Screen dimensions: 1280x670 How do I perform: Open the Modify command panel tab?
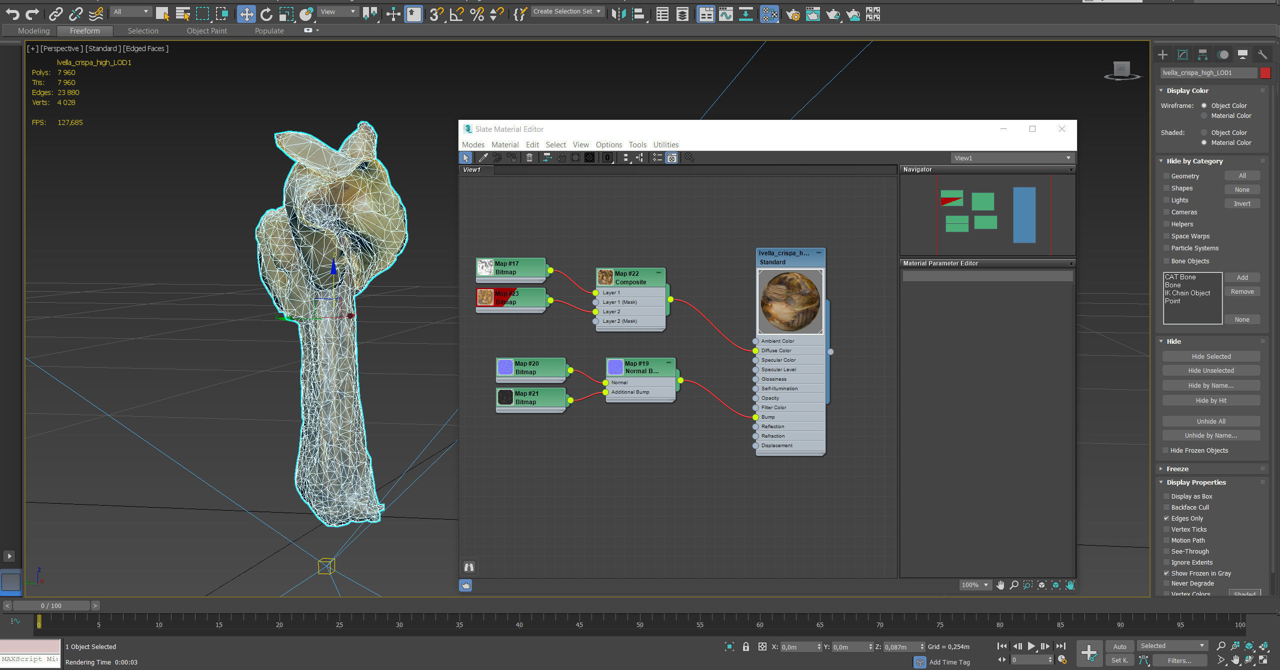pos(1182,55)
